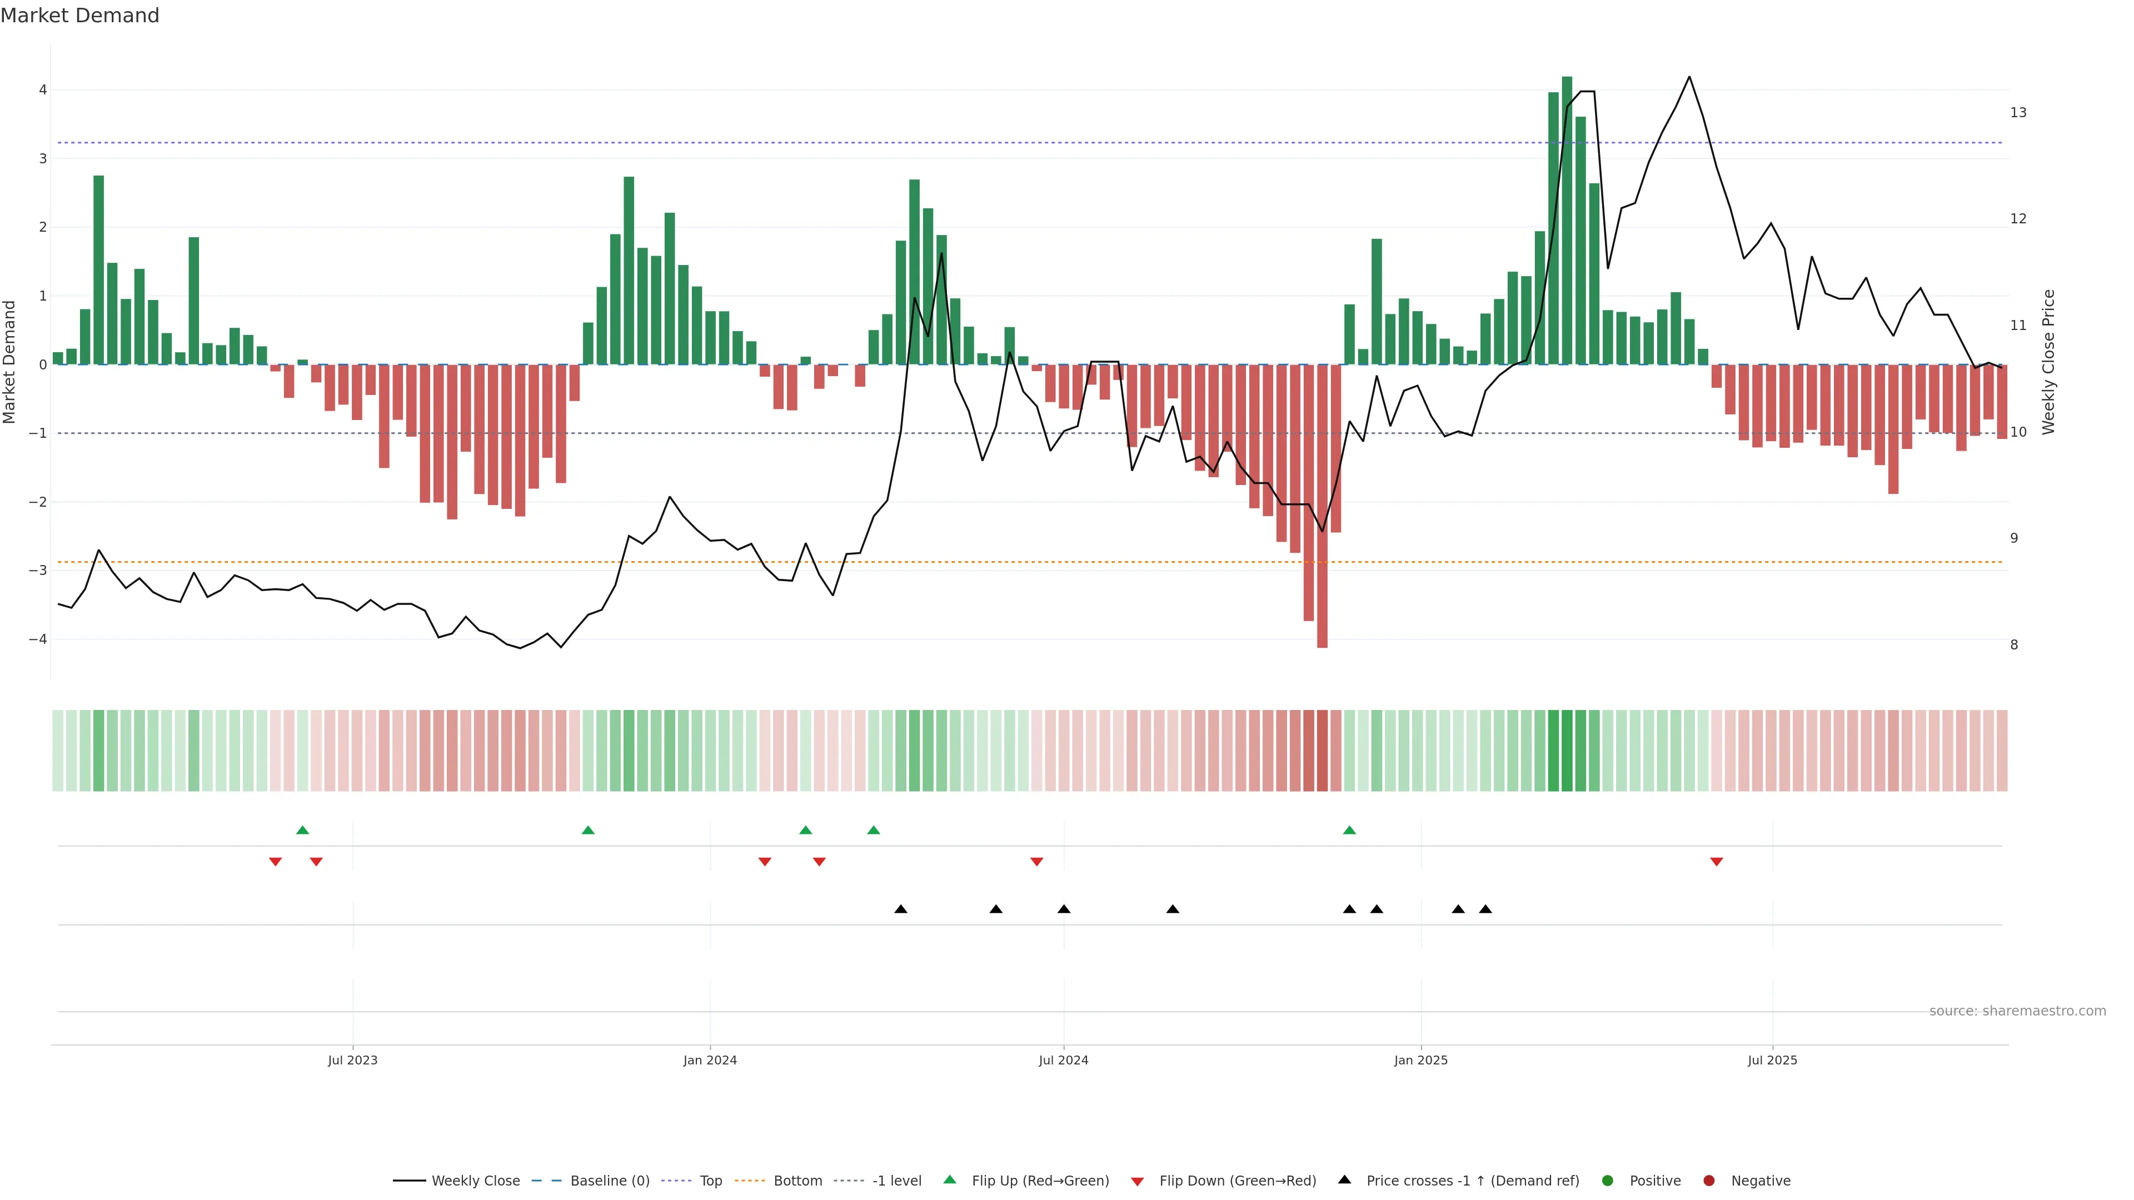Click the orange dotted Bottom legend marker
This screenshot has width=2134, height=1200.
pyautogui.click(x=750, y=1180)
